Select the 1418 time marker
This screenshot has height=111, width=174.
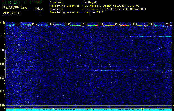click(x=134, y=24)
